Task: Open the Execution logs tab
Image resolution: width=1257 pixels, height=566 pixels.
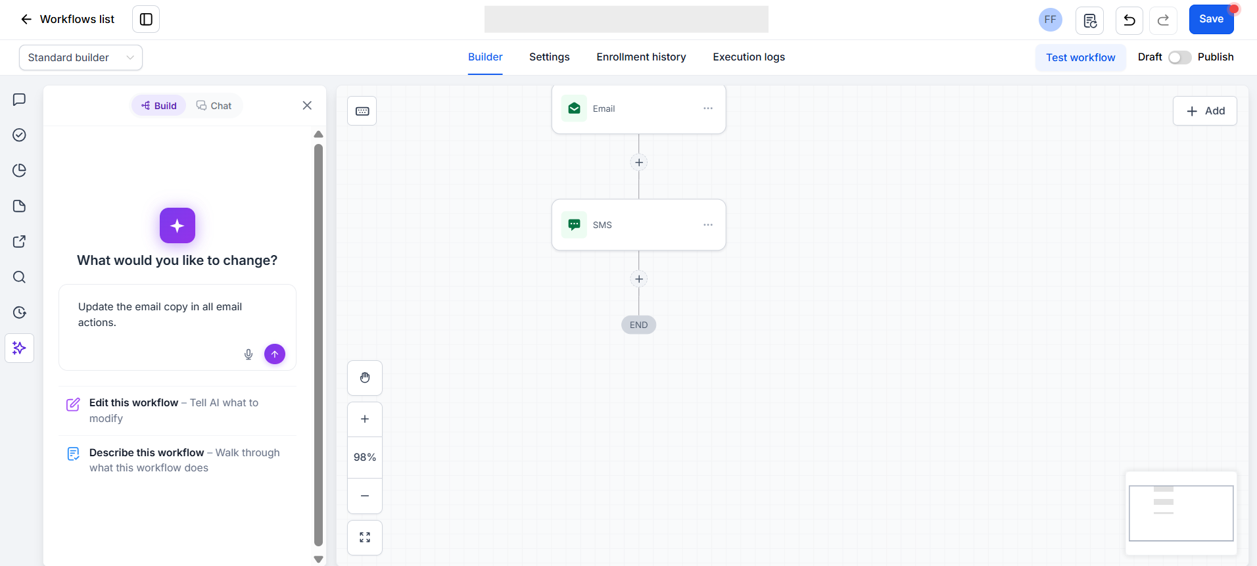Action: point(749,57)
